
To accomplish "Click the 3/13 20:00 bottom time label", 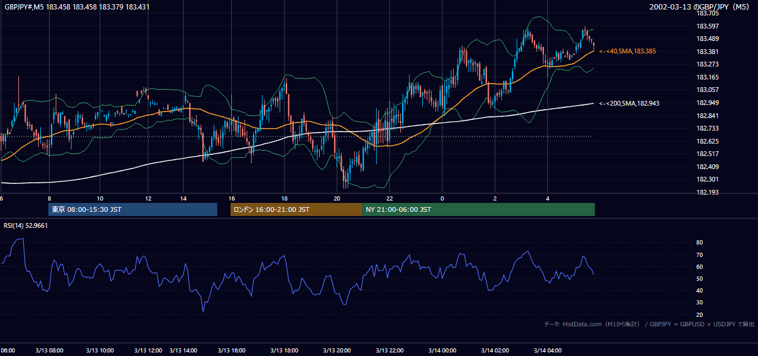I will pos(337,351).
